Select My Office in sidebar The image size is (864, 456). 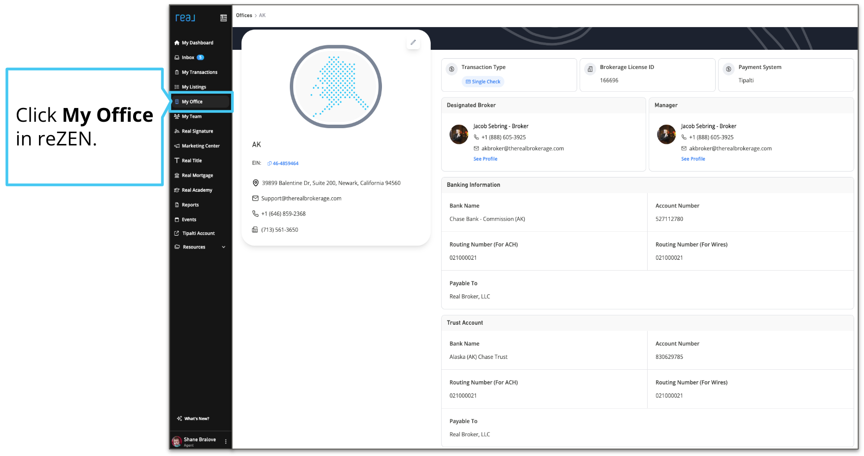201,102
